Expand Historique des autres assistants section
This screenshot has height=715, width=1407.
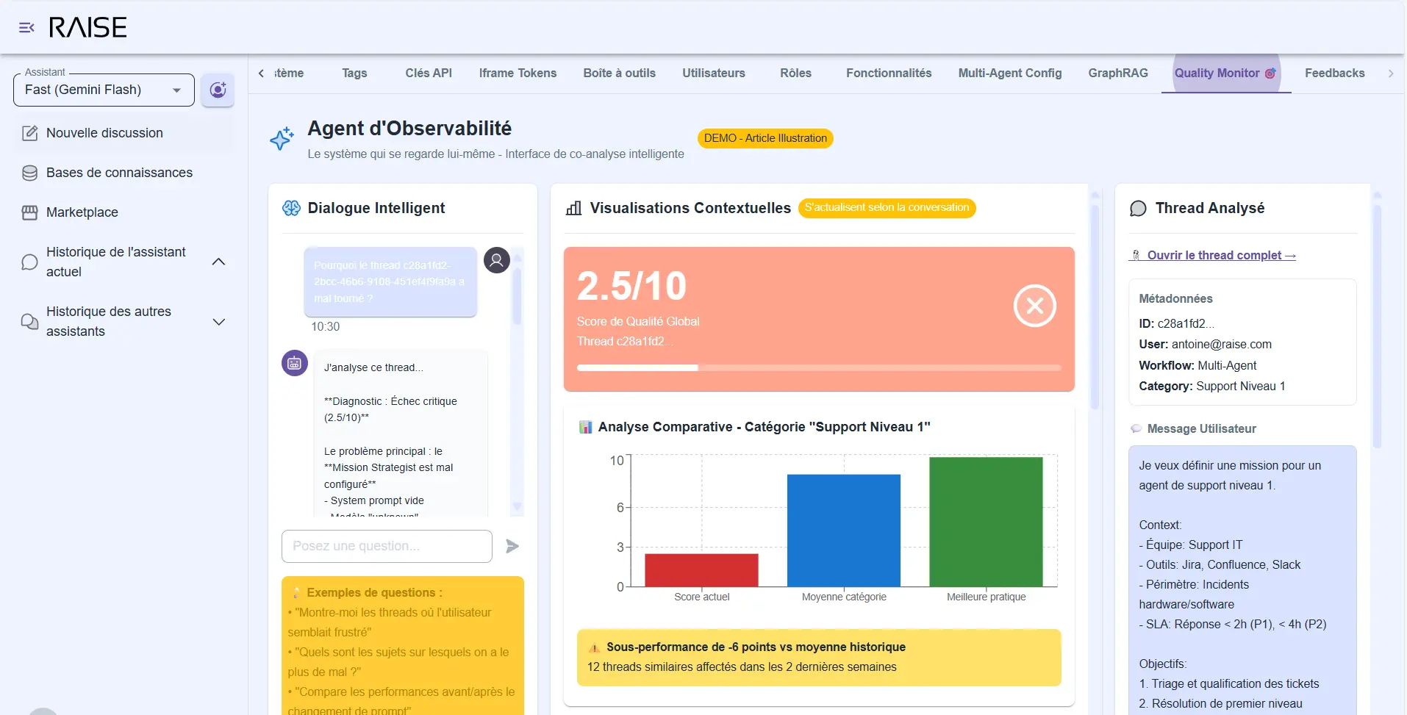218,322
